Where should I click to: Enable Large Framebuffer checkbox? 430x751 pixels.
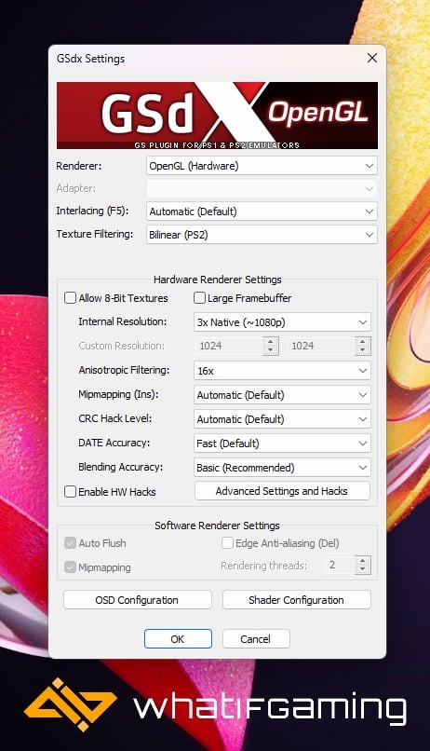[199, 298]
